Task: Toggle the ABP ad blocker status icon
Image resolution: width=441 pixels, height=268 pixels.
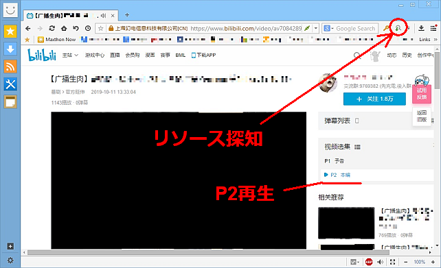Action: (x=369, y=262)
